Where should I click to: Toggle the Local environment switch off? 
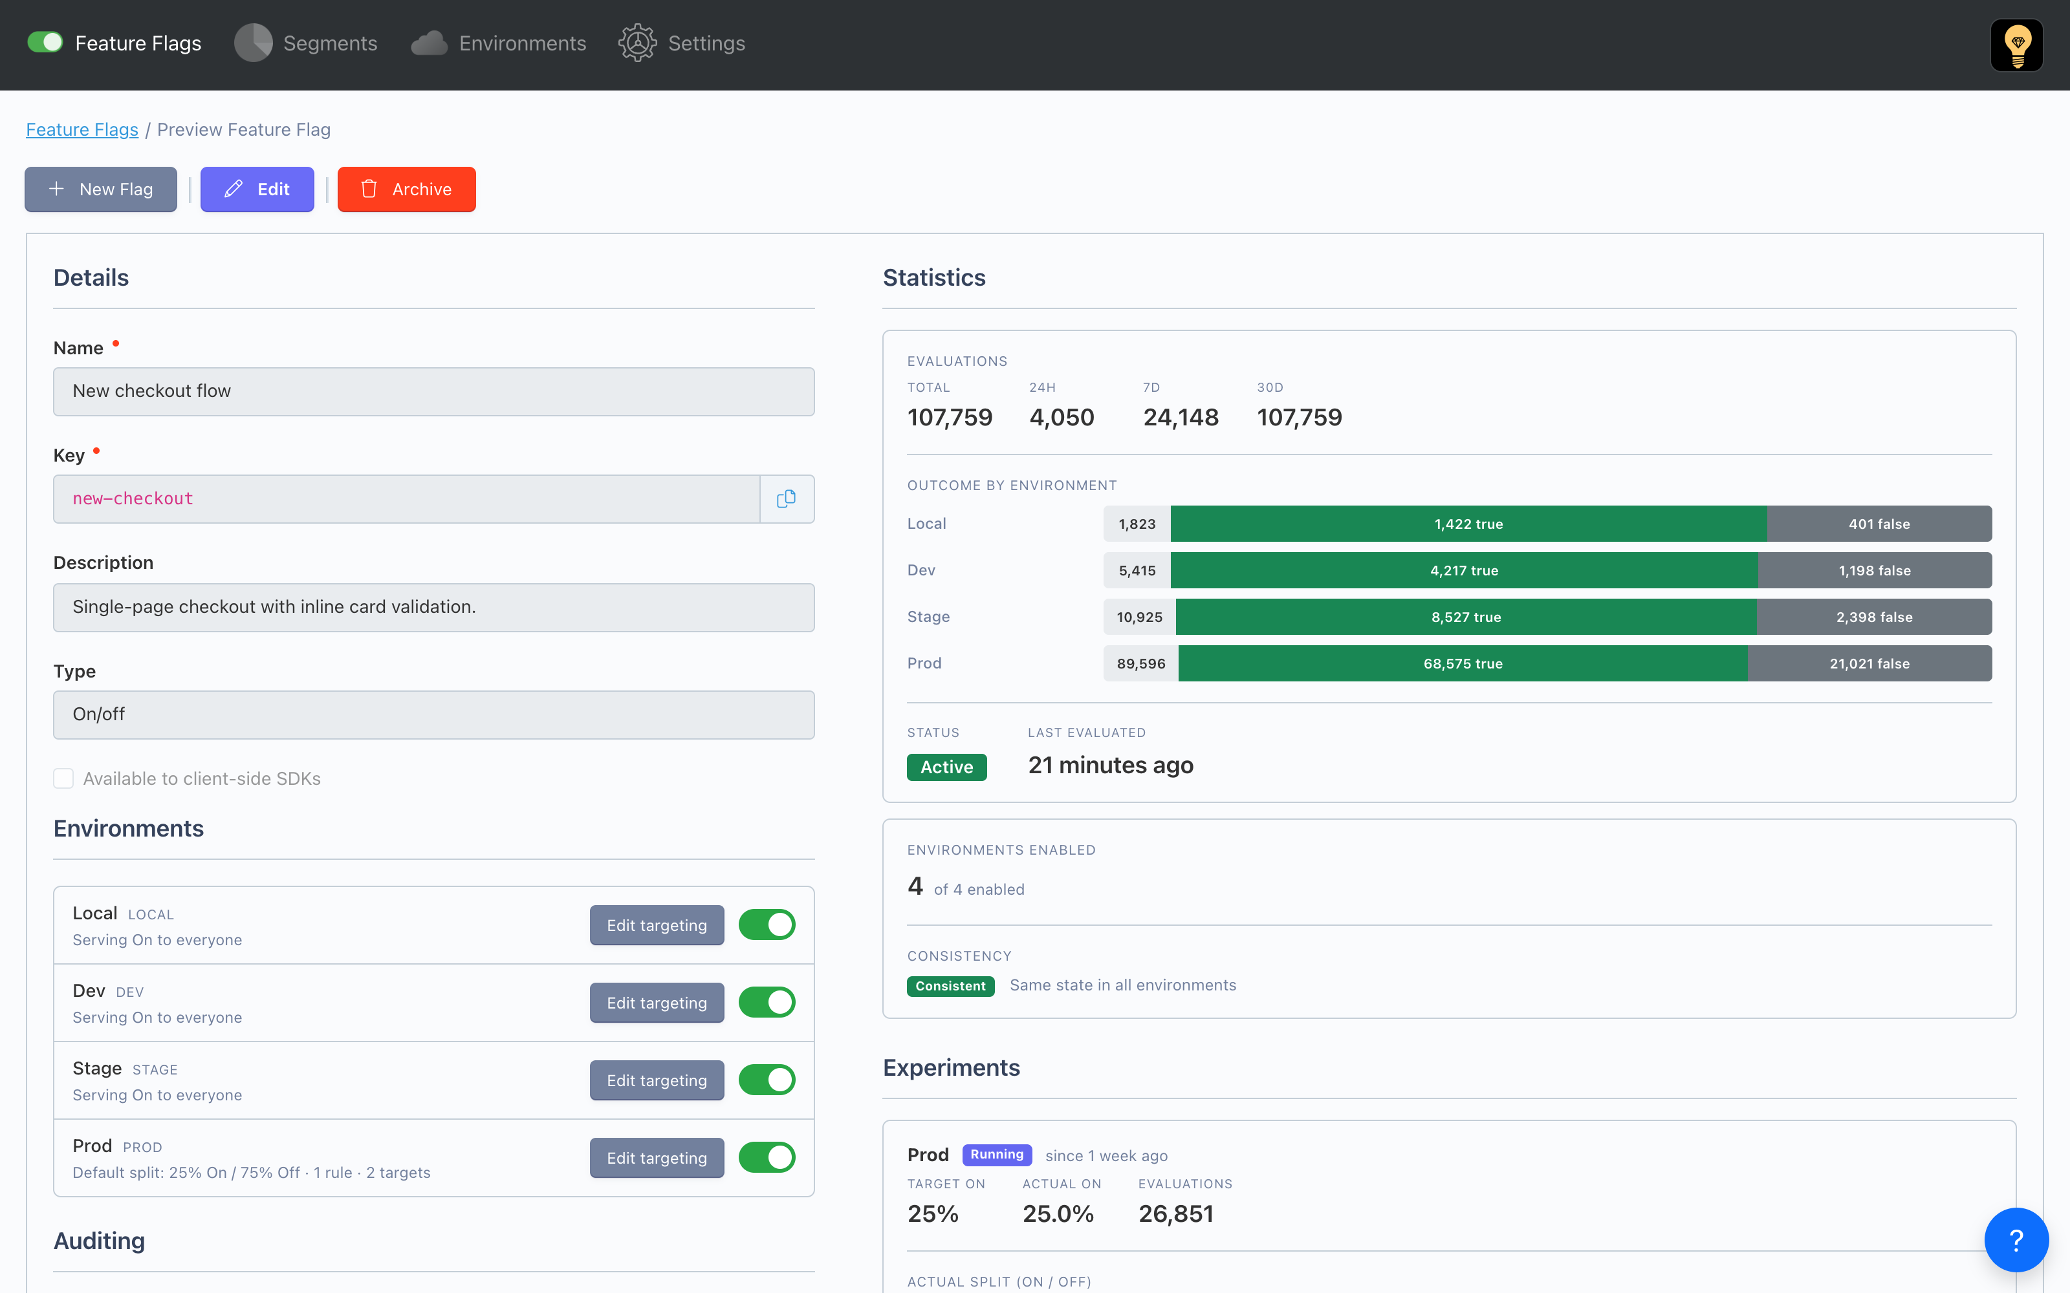(767, 924)
